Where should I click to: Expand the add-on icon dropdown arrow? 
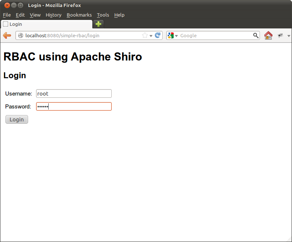click(x=288, y=36)
